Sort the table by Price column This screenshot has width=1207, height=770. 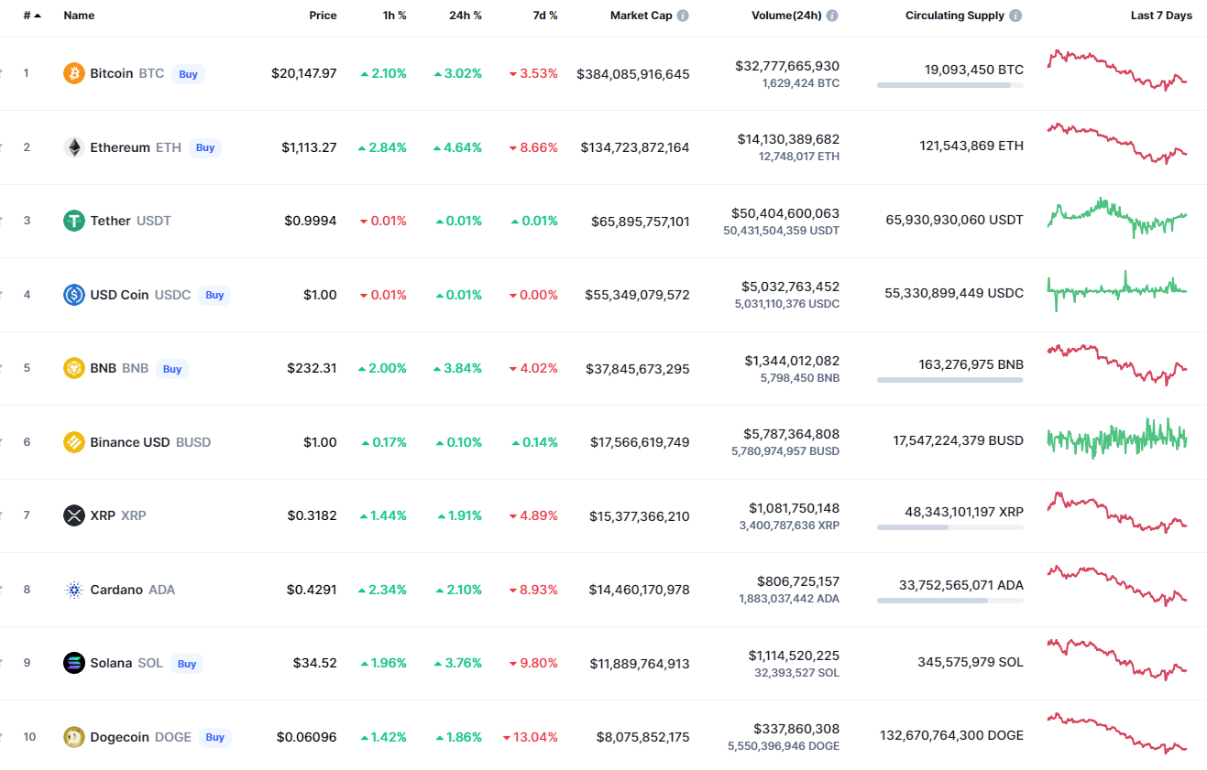click(323, 16)
